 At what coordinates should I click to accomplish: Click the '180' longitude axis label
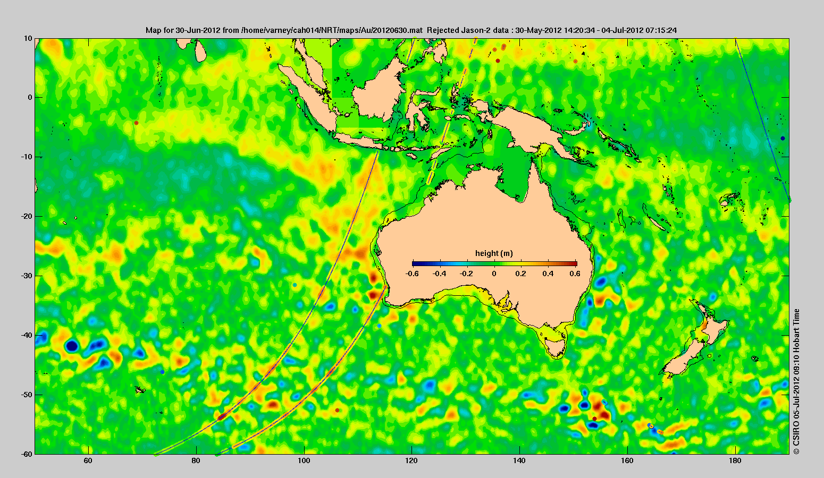tap(735, 461)
